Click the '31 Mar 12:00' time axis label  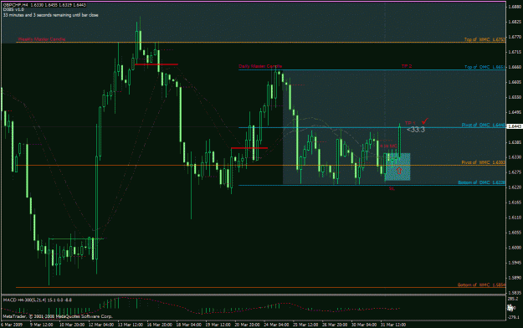coord(393,325)
